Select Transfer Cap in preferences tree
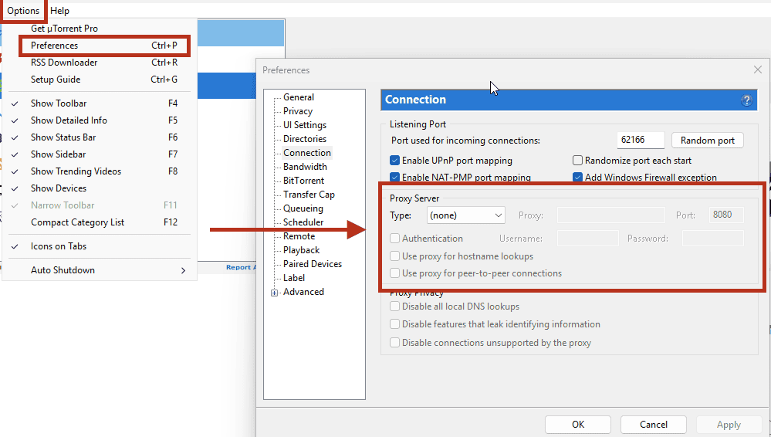This screenshot has width=771, height=437. (x=309, y=195)
